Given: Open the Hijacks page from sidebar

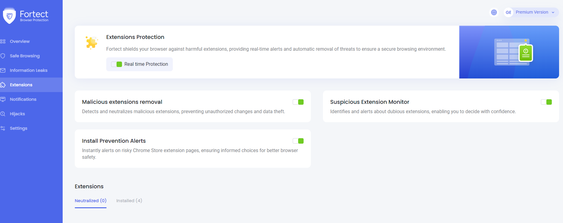Looking at the screenshot, I should point(17,113).
